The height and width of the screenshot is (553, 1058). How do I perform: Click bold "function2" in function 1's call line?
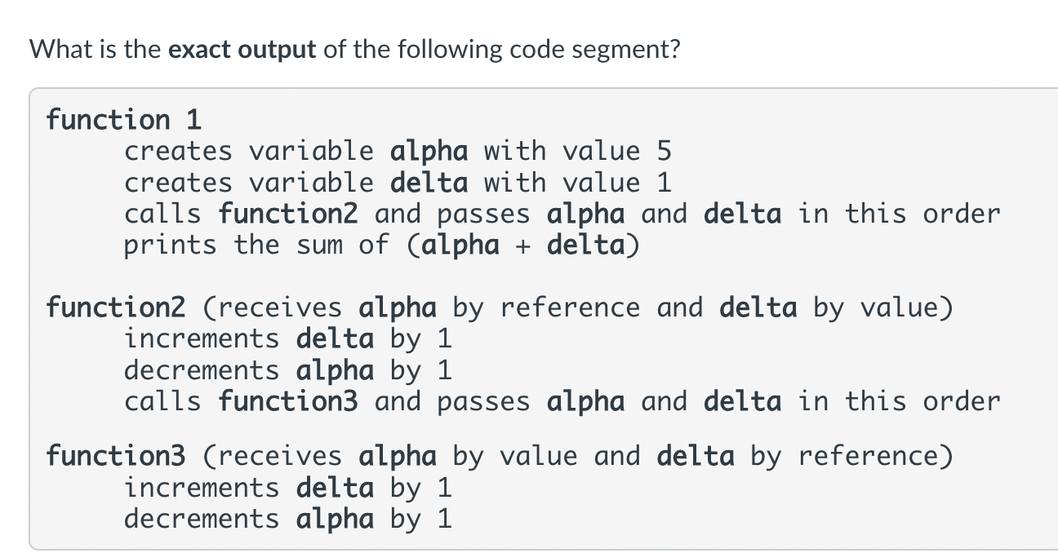point(288,214)
